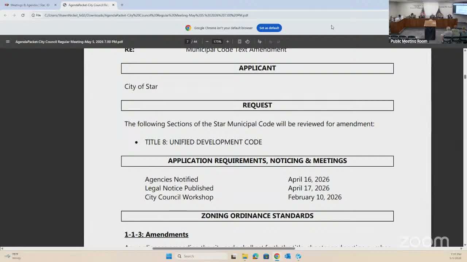Click the undo annotation icon

coord(270,41)
